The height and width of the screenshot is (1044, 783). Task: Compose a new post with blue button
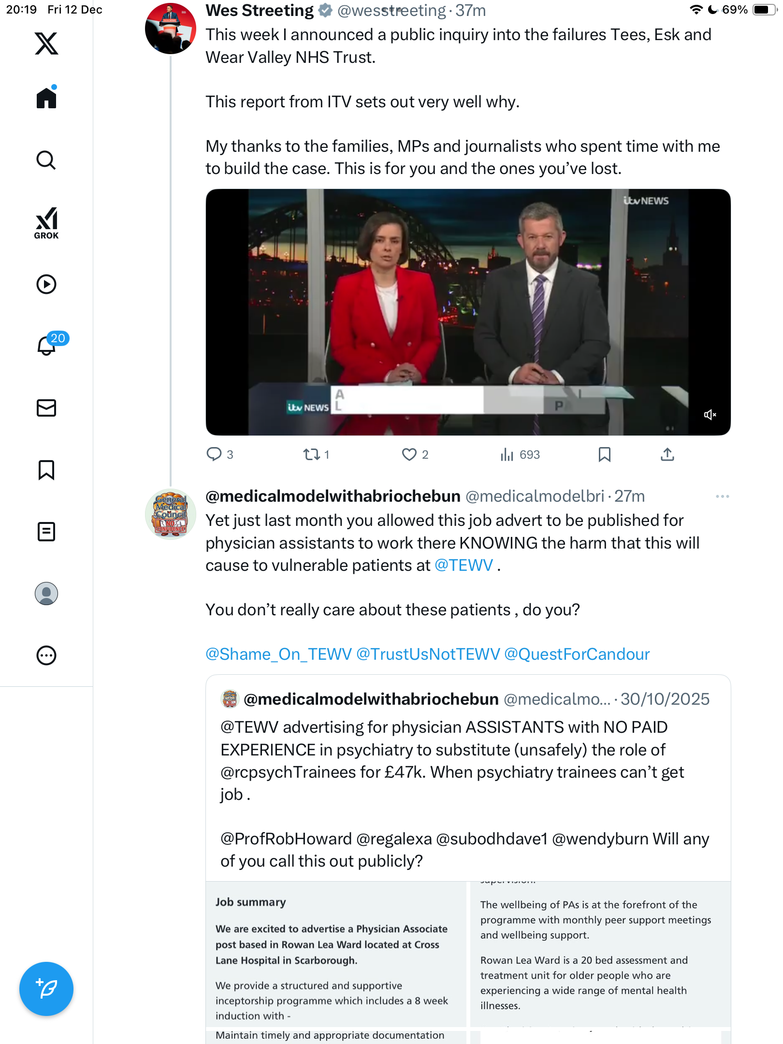[x=46, y=989]
